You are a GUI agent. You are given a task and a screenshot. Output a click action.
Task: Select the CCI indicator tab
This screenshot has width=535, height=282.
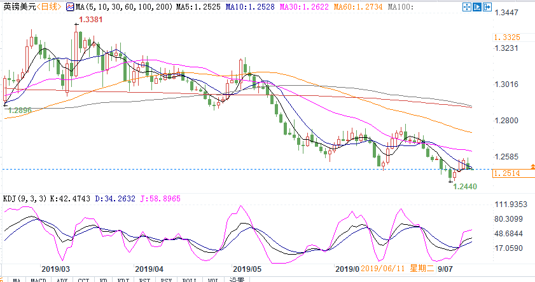point(83,280)
